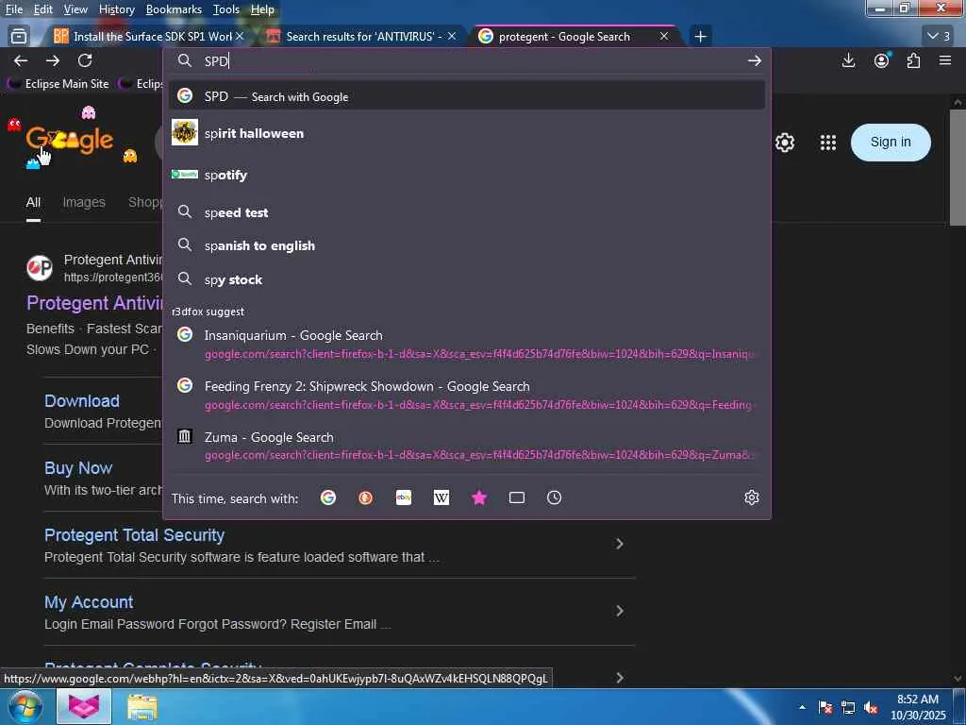966x725 pixels.
Task: Search this time with DuckDuckGo icon
Action: [x=366, y=497]
